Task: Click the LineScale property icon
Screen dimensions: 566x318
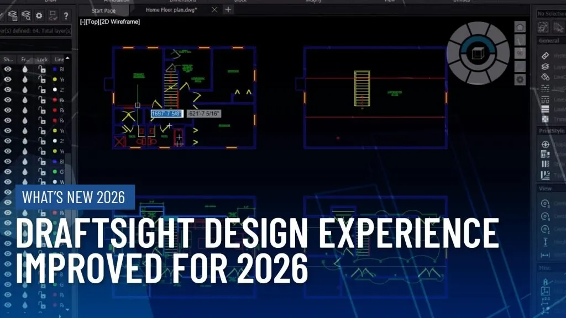Action: [x=545, y=99]
